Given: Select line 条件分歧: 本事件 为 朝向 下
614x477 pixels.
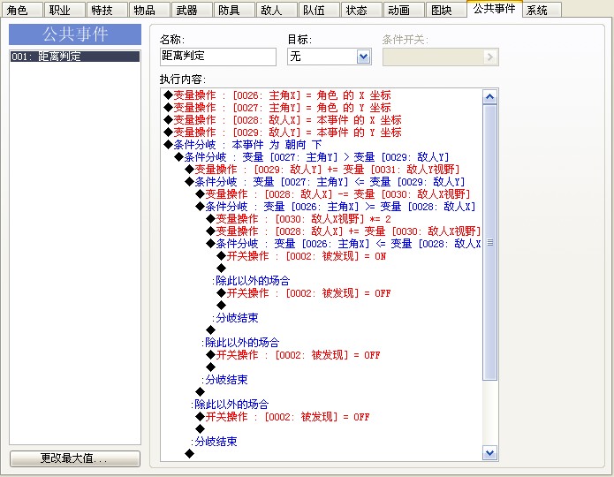Looking at the screenshot, I should point(243,145).
